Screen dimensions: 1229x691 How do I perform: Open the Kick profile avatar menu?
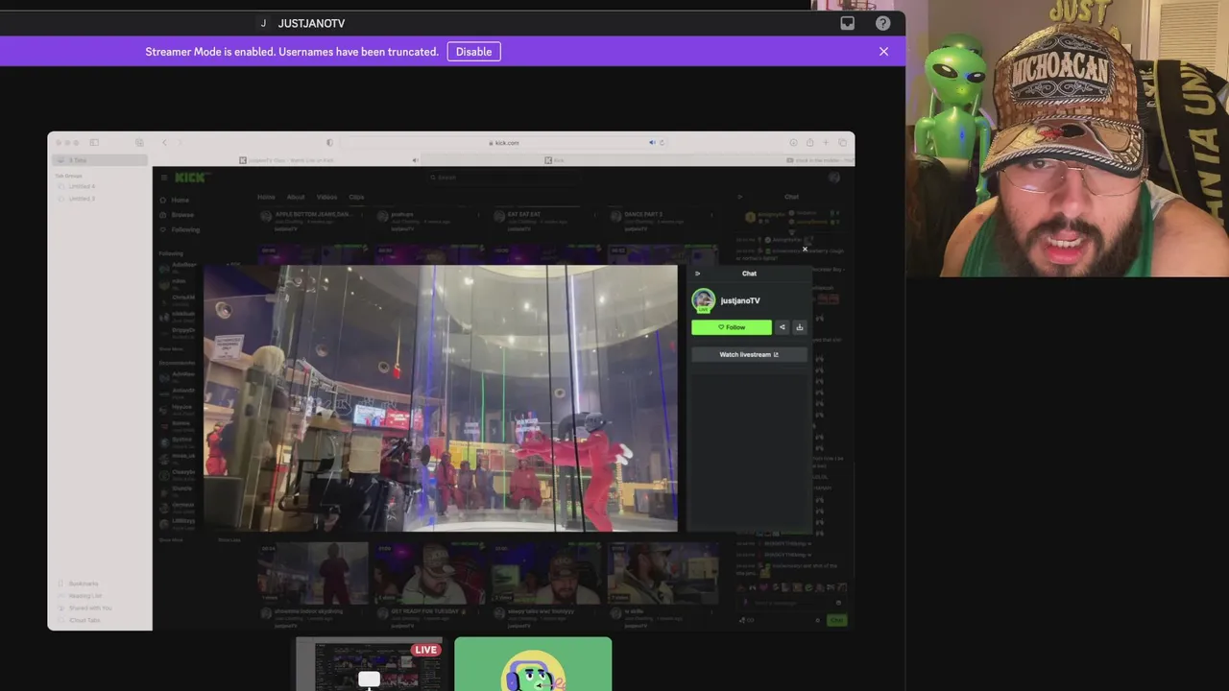click(x=834, y=178)
